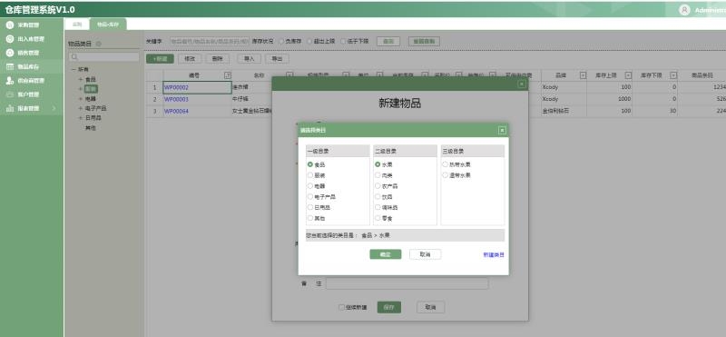Image resolution: width=726 pixels, height=337 pixels.
Task: Open the 名称 column filter dropdown
Action: (289, 75)
